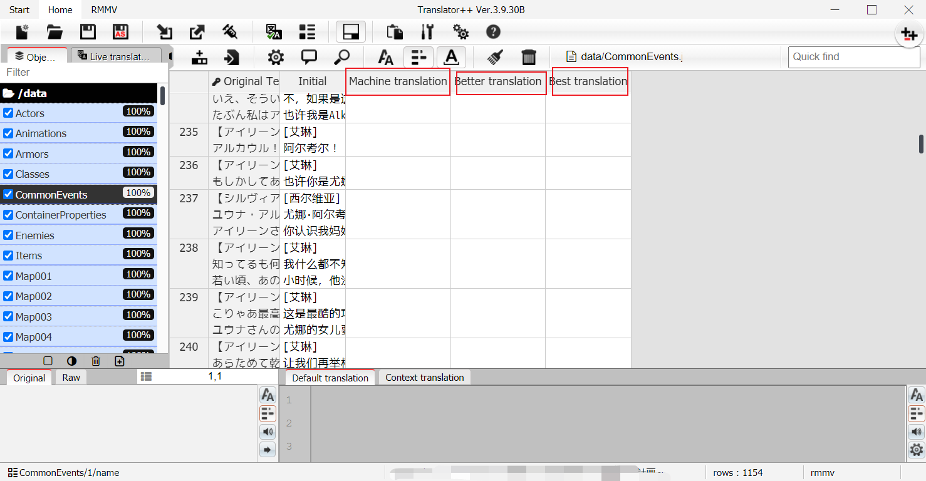Toggle the Enemies checkbox
Screen dimensions: 926x481
(8, 235)
